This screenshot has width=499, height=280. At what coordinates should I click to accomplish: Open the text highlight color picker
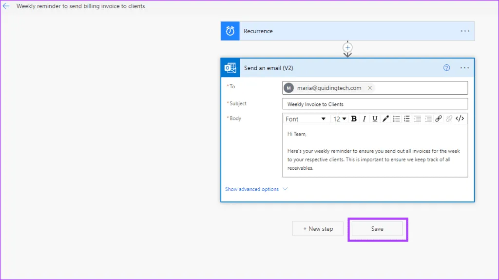click(385, 119)
